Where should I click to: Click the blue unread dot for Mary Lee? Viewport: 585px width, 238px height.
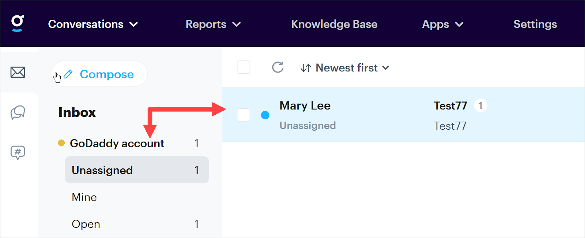(265, 115)
